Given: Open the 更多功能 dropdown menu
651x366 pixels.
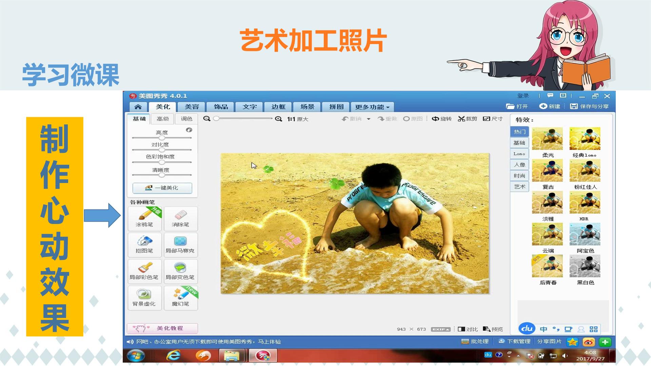Looking at the screenshot, I should coord(372,107).
